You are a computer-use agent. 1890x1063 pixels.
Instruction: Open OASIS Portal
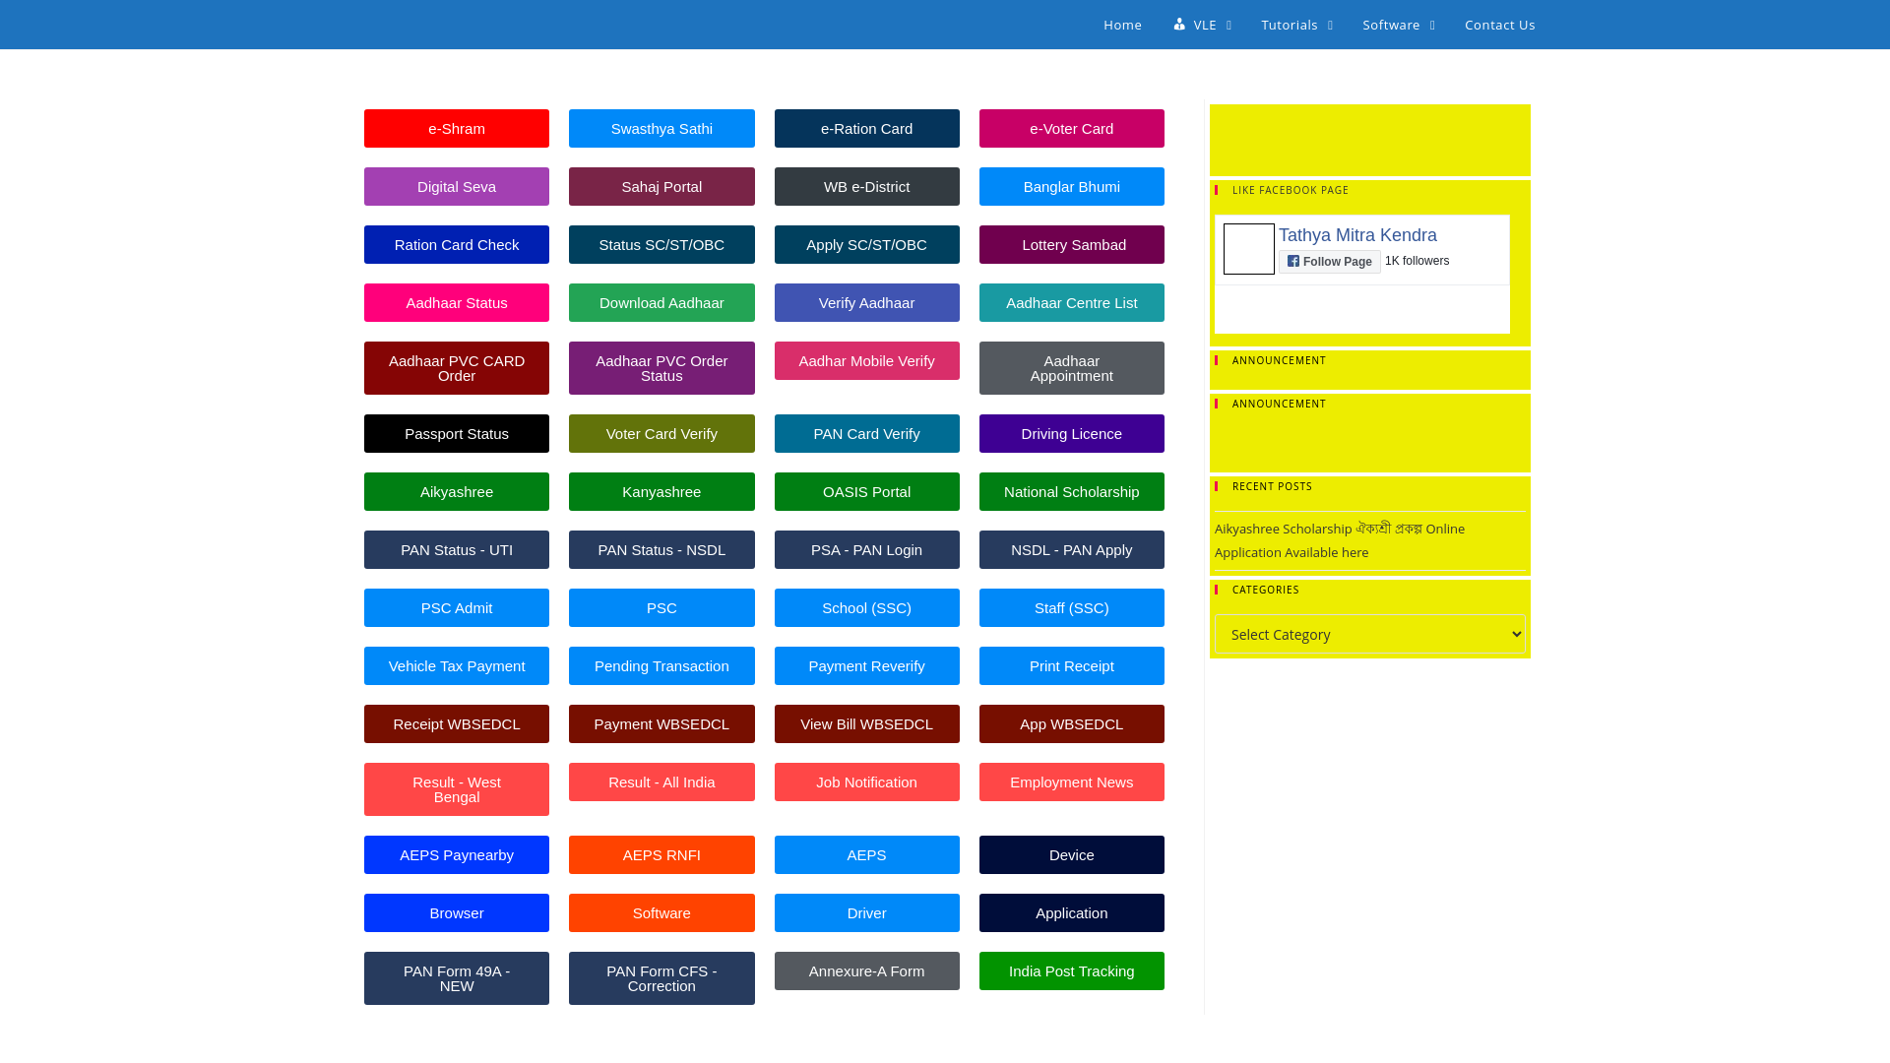point(866,492)
